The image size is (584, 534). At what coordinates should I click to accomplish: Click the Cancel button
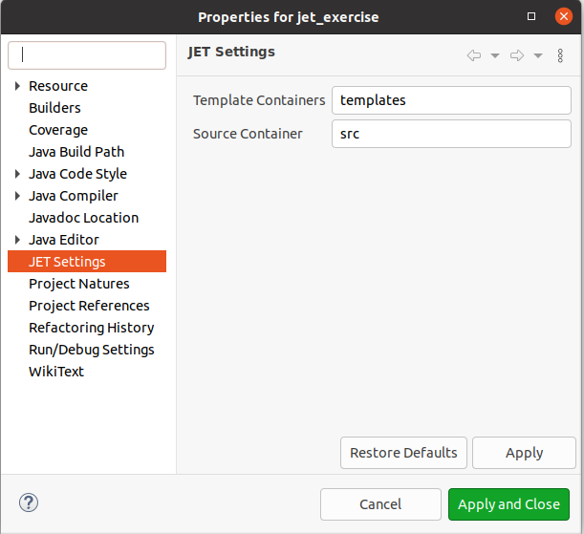point(380,504)
